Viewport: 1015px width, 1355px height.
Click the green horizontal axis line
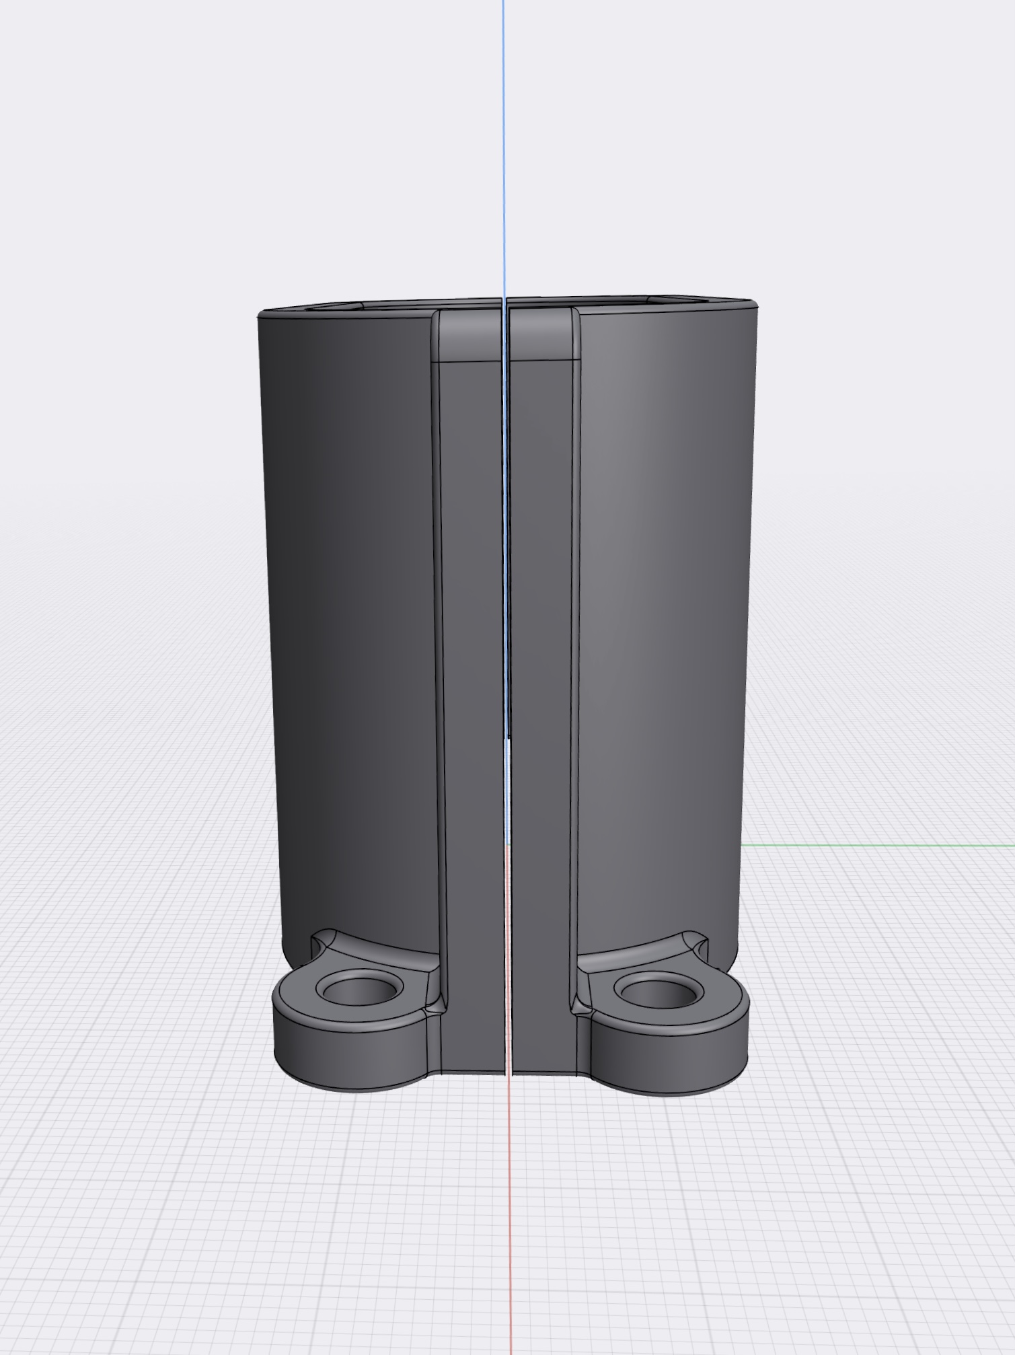874,845
